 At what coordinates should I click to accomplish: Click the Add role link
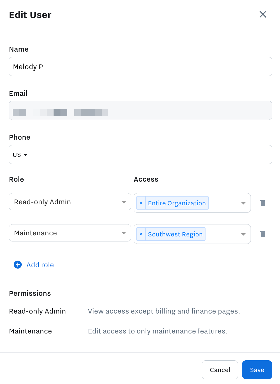pyautogui.click(x=40, y=265)
